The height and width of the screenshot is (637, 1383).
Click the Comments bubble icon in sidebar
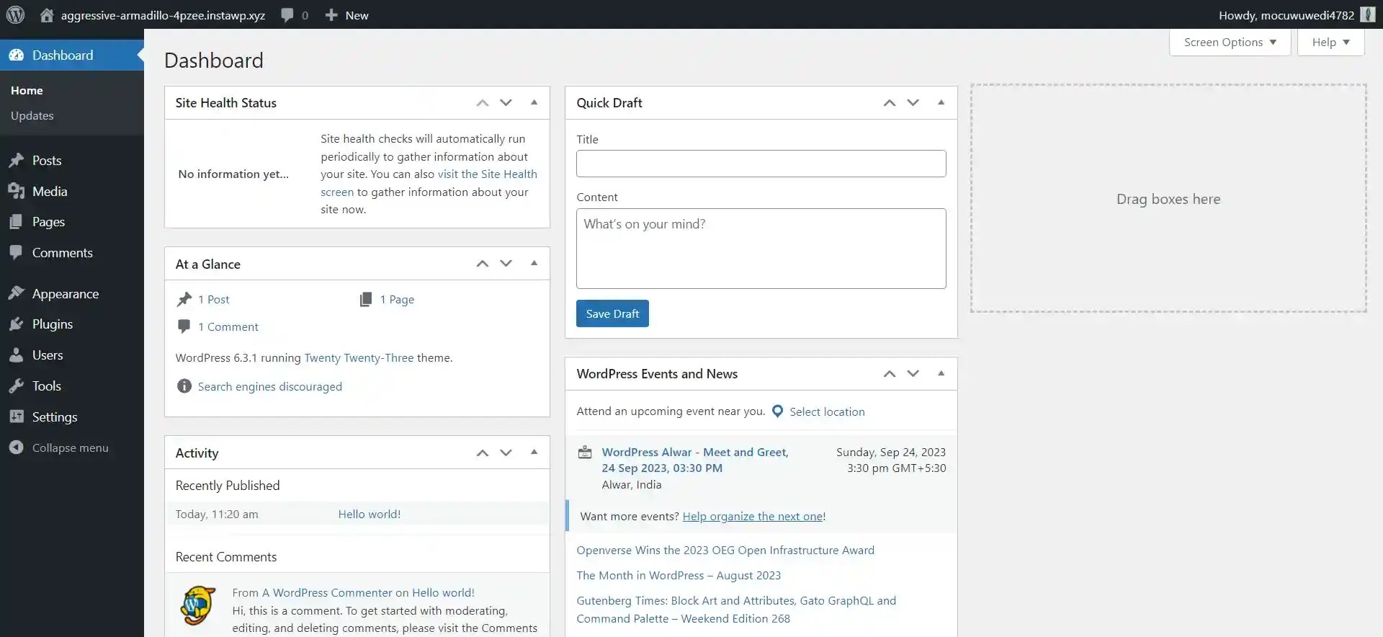point(16,252)
